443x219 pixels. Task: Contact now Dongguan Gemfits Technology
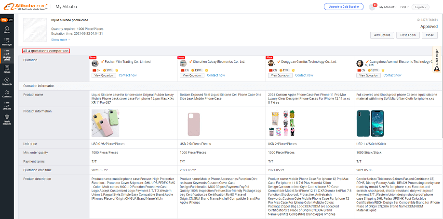click(304, 75)
